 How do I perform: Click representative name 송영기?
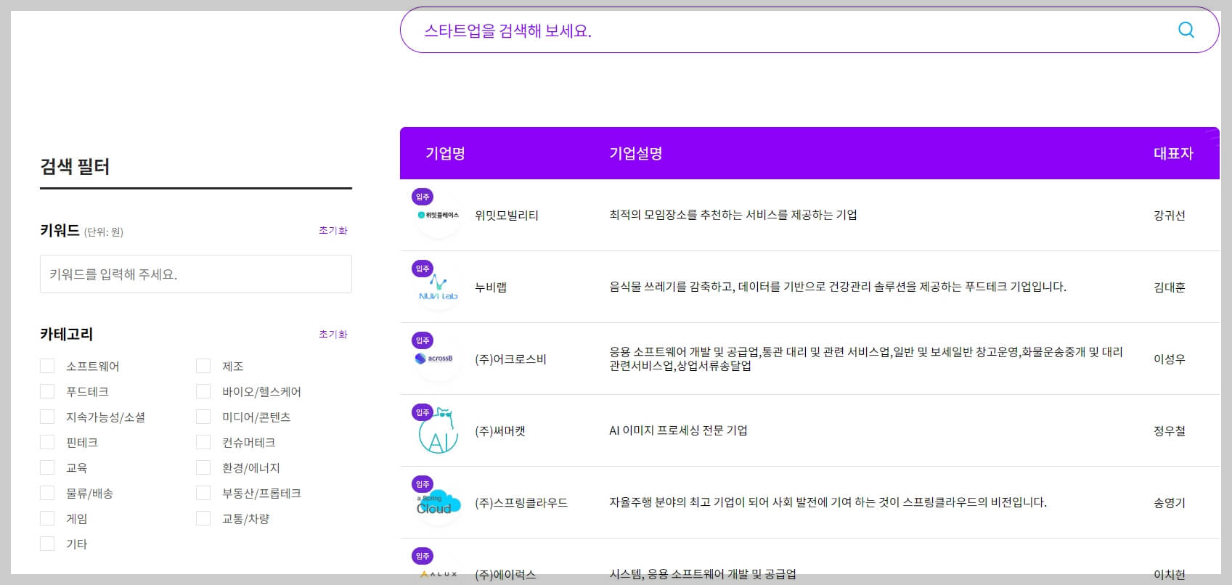click(1170, 502)
